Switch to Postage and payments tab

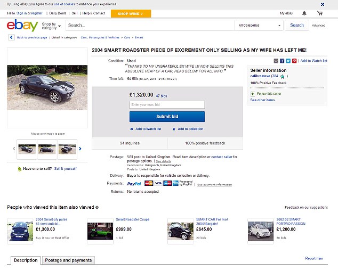68,260
